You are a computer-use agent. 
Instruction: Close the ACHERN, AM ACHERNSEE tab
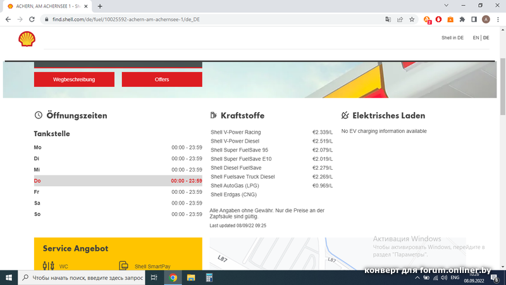click(86, 6)
